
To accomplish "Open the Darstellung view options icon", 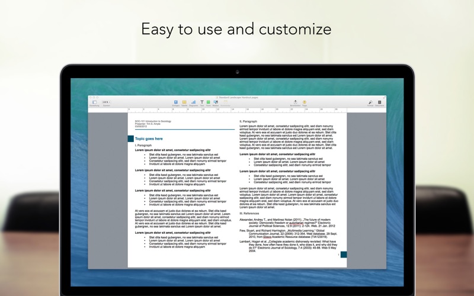I will (x=94, y=102).
